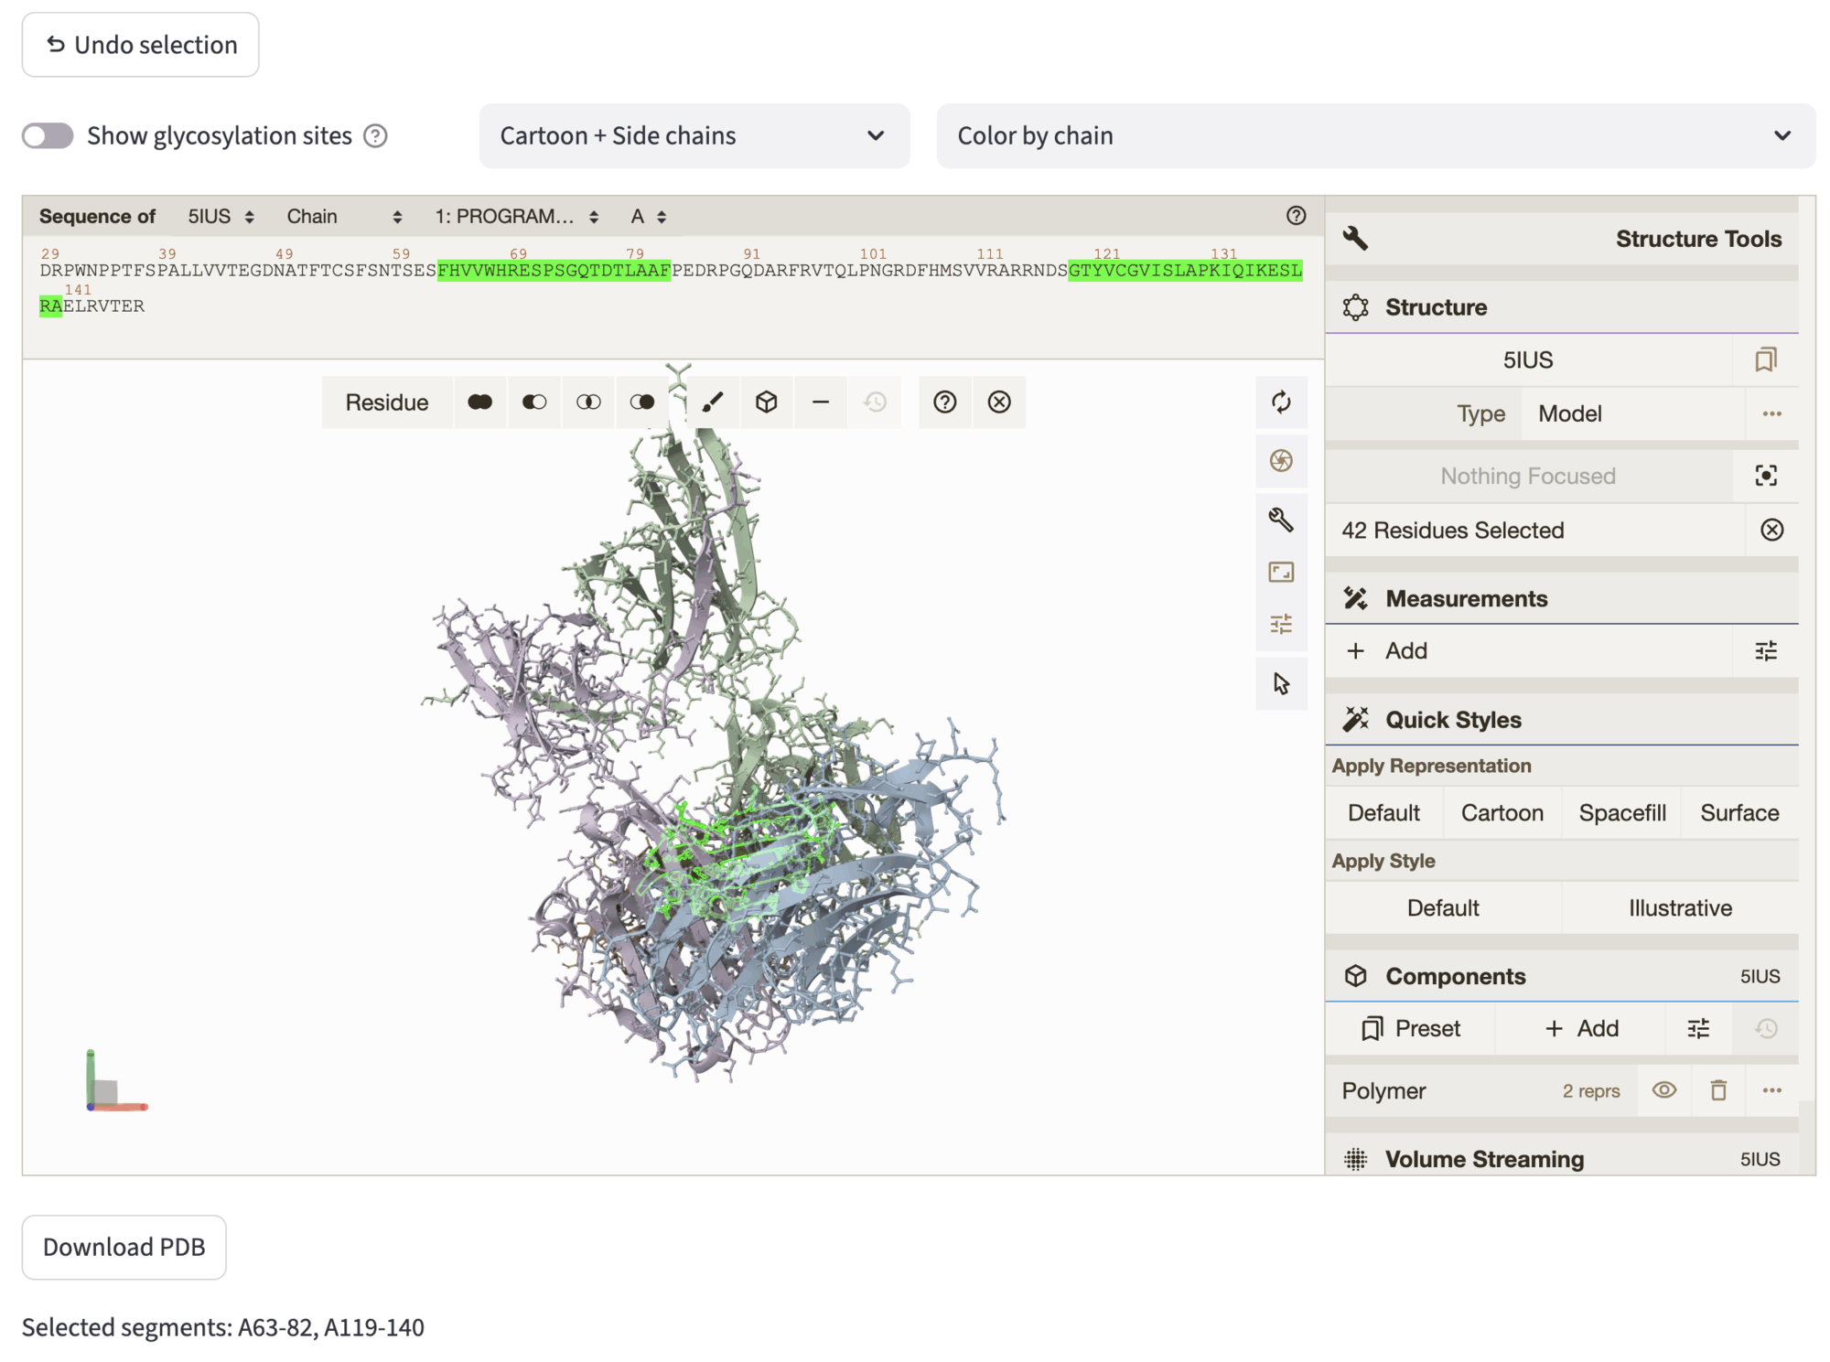Image resolution: width=1830 pixels, height=1362 pixels.
Task: Click the expand viewport fullscreen icon
Action: pyautogui.click(x=1280, y=573)
